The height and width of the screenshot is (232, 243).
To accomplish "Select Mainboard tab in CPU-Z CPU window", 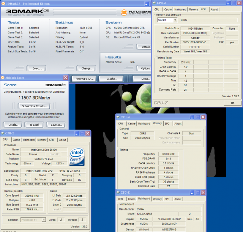I will click(29, 140).
